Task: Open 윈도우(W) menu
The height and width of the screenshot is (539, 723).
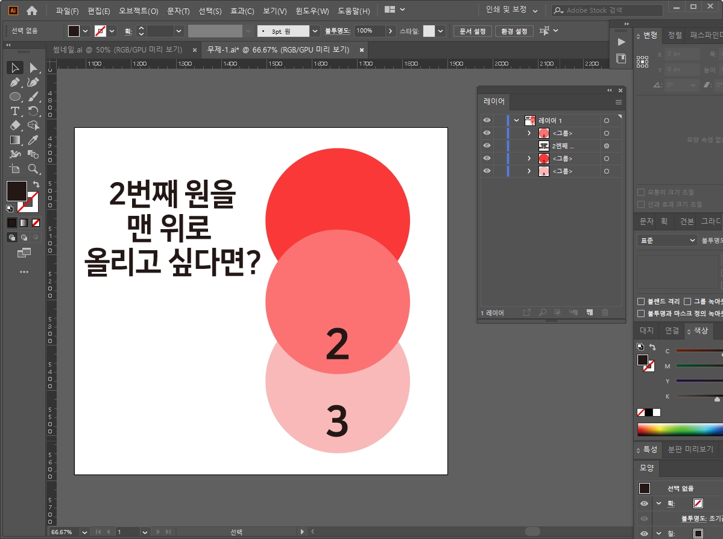Action: click(x=312, y=11)
